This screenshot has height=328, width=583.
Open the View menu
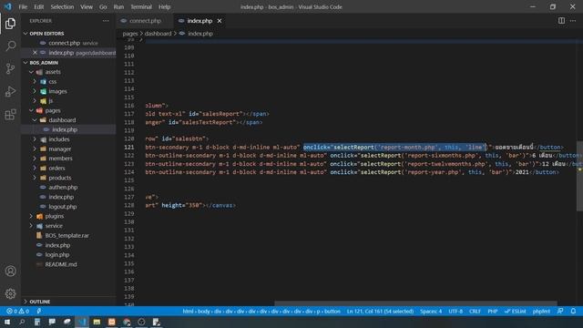tap(87, 6)
